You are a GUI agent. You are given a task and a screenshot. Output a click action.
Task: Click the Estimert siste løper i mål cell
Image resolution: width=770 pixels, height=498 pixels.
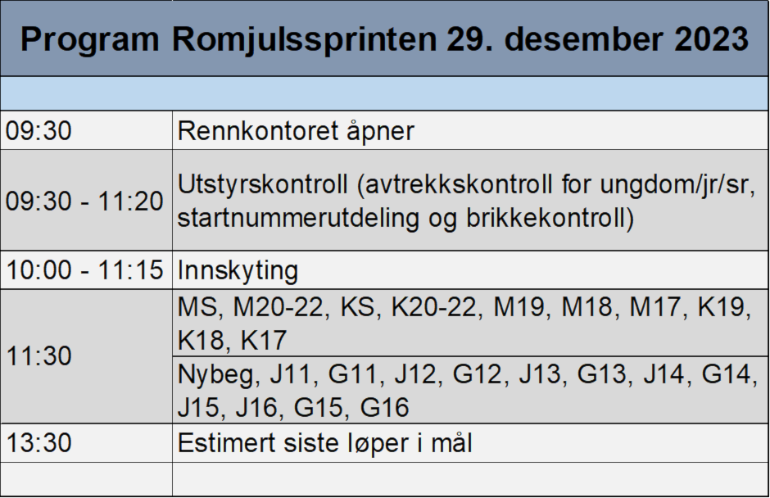pyautogui.click(x=470, y=443)
